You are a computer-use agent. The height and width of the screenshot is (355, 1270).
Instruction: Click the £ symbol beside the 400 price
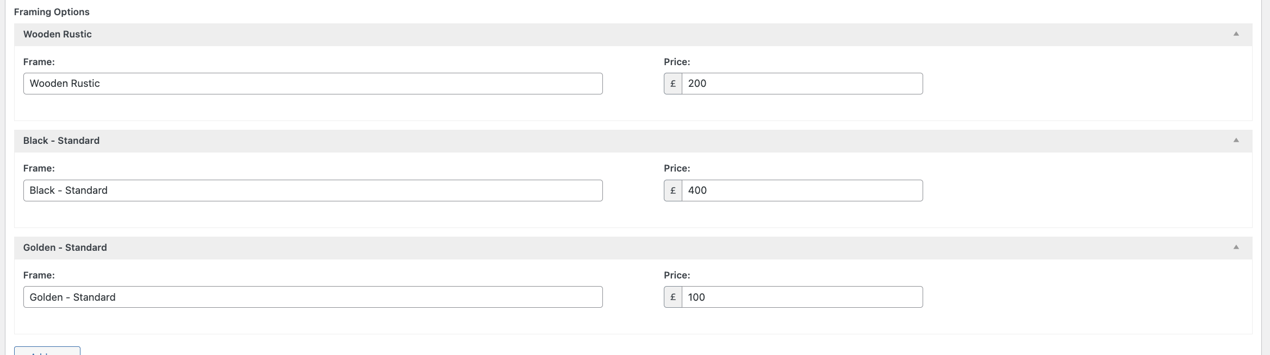(673, 191)
